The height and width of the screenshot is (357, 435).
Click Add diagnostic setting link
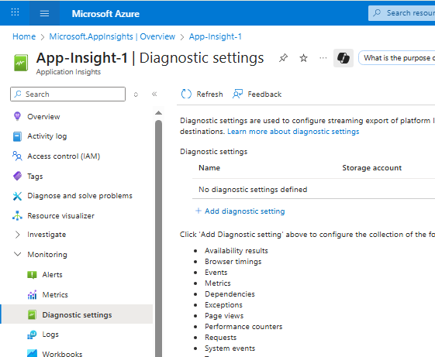(x=245, y=211)
